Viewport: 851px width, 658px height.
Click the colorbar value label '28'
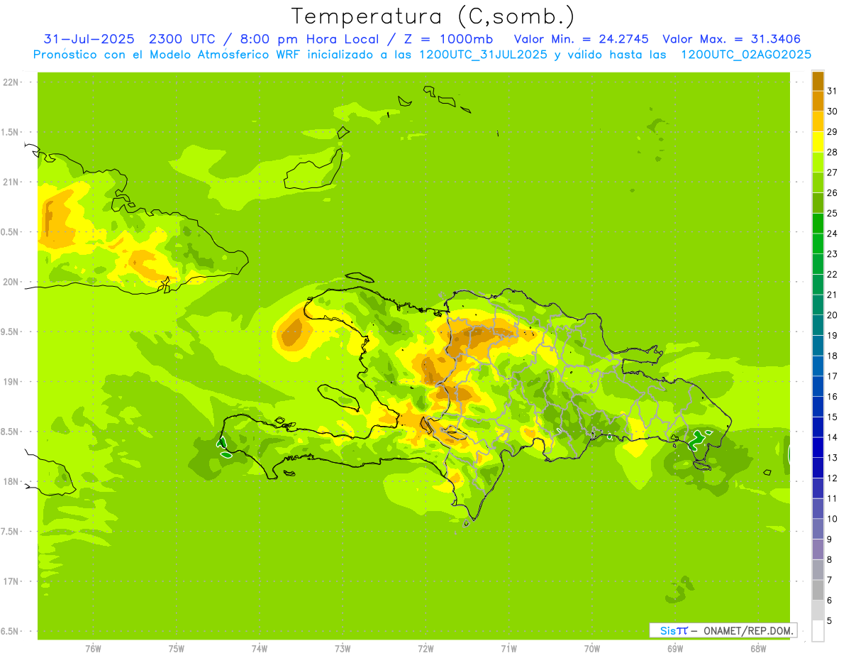pos(833,152)
